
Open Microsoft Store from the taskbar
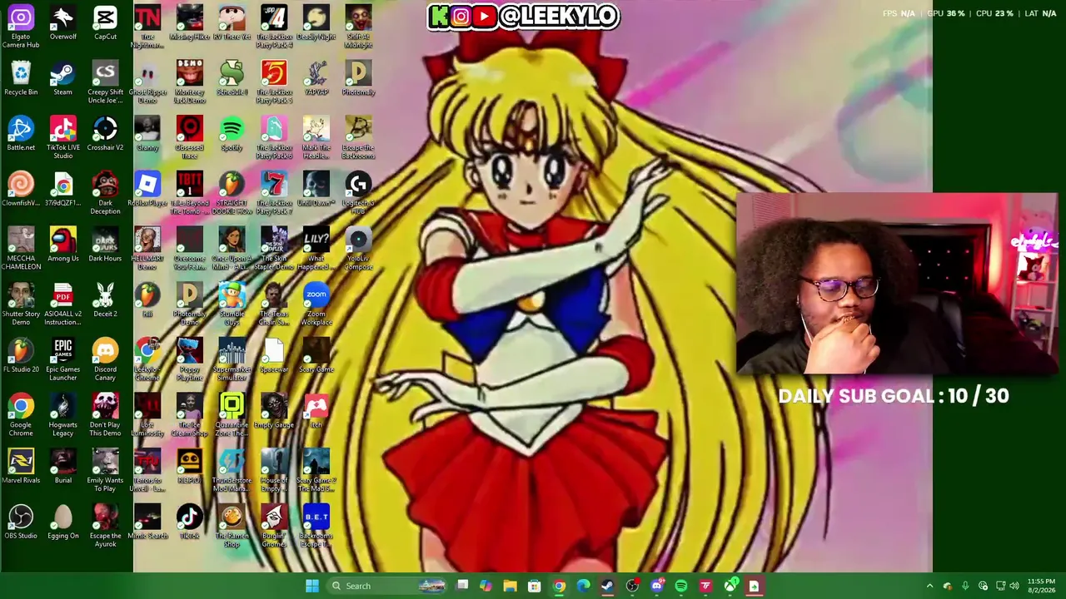535,586
